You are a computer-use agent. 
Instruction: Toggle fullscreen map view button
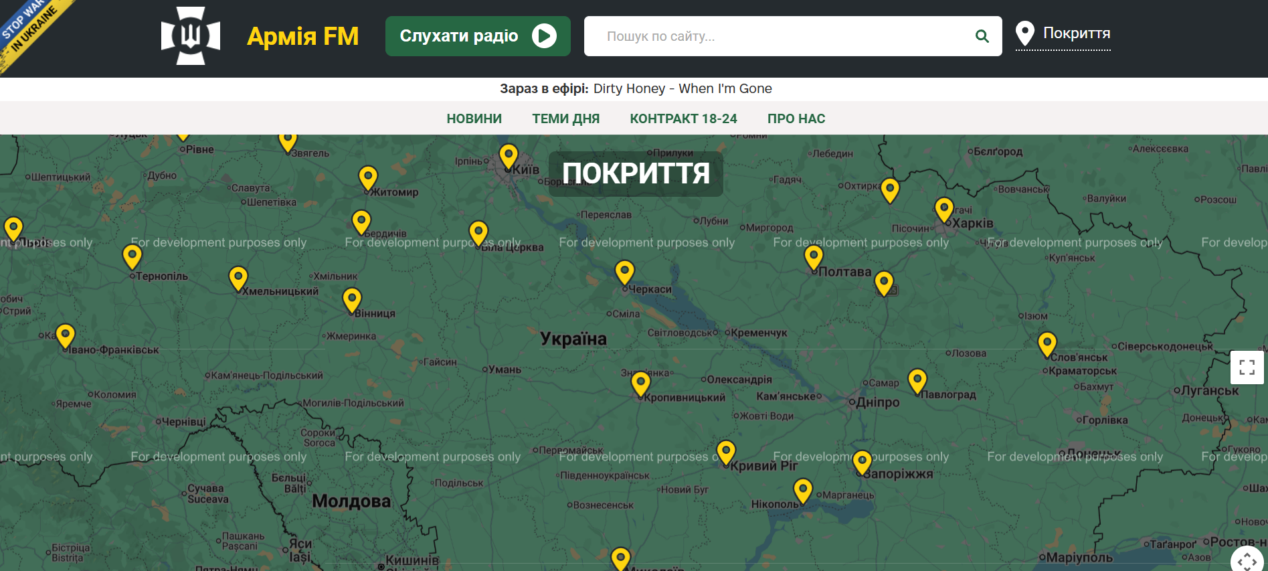click(x=1247, y=367)
